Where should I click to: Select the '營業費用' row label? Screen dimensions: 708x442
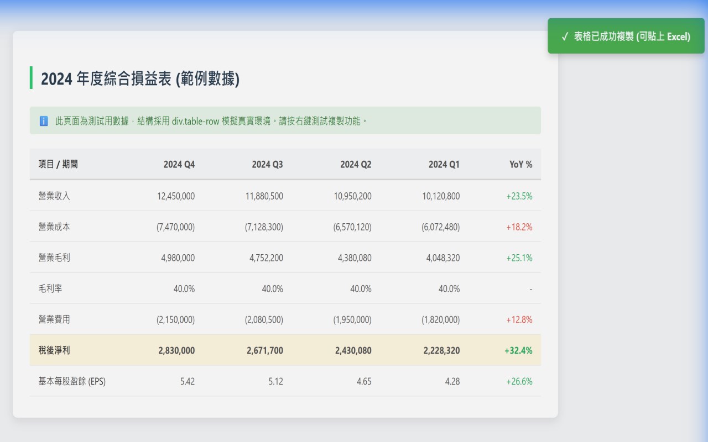click(54, 319)
